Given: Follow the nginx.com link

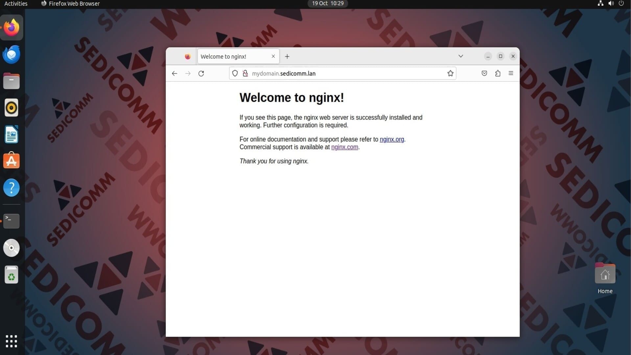Looking at the screenshot, I should point(344,147).
